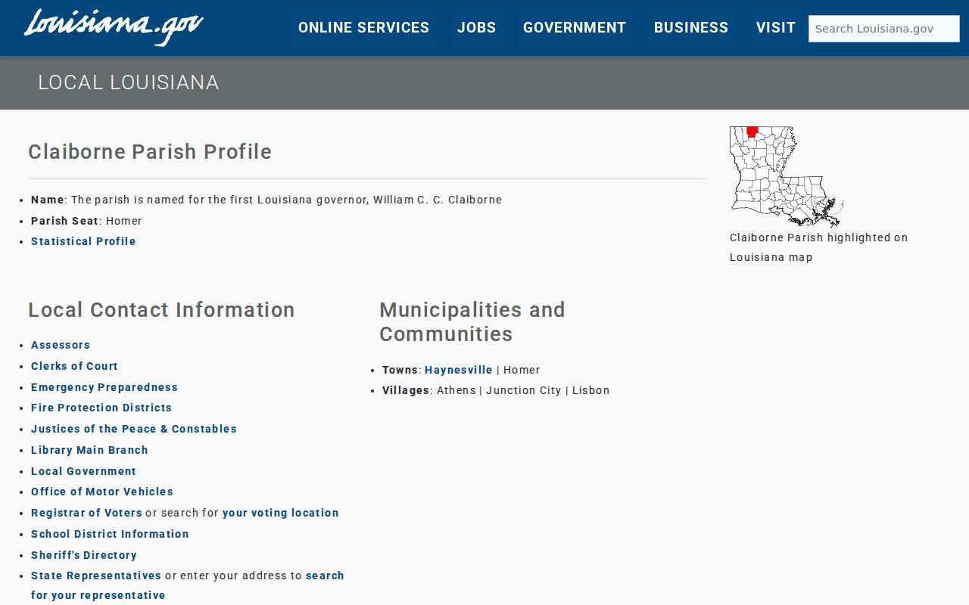Click the village name Athens
This screenshot has height=605, width=969.
[456, 390]
